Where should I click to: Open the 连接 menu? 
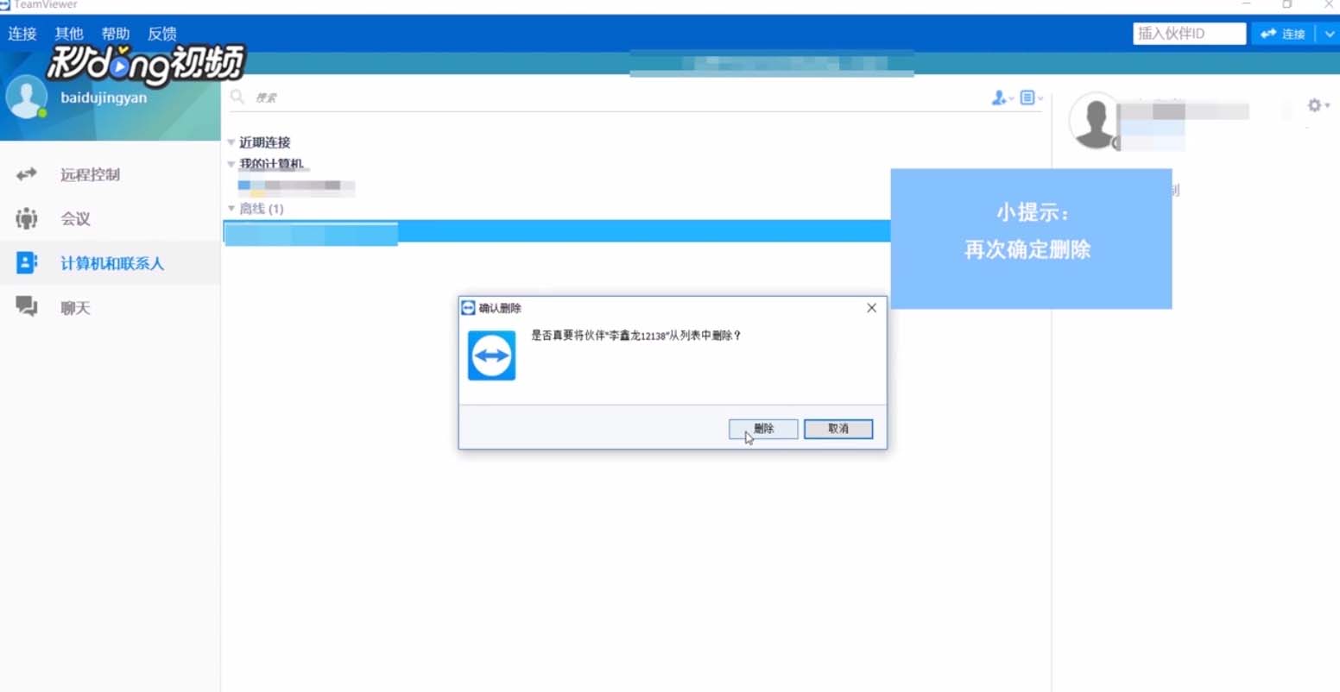[22, 34]
